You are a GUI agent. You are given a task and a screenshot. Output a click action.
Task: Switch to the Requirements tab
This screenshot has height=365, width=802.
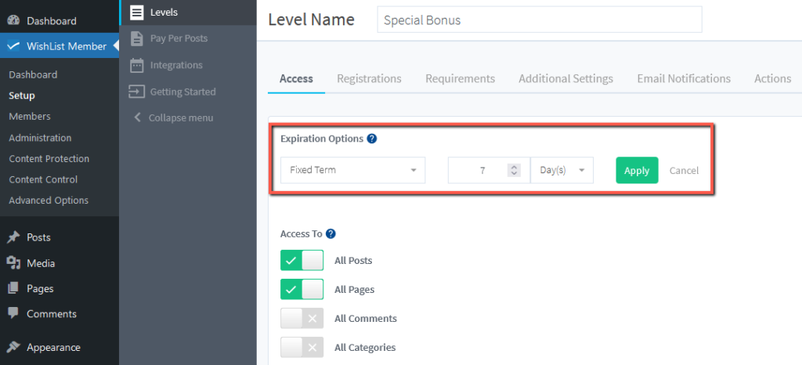coord(461,79)
